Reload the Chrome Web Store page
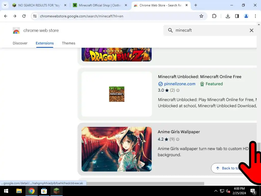This screenshot has width=261, height=196. (x=24, y=16)
